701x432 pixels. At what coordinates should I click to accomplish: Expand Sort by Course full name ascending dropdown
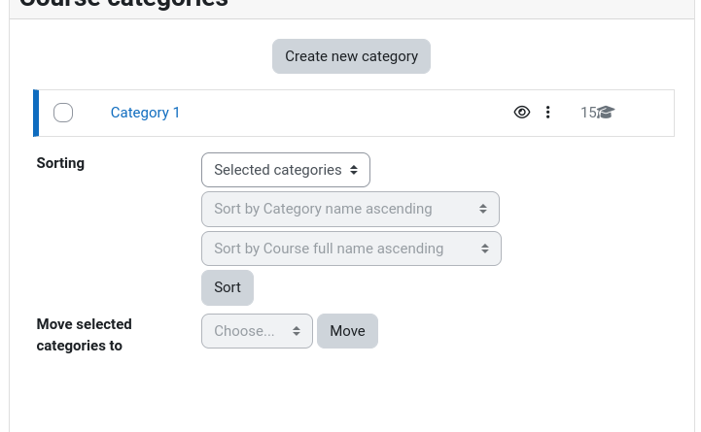351,249
